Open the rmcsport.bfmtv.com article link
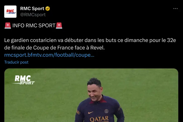Image resolution: width=183 pixels, height=122 pixels. 49,55
